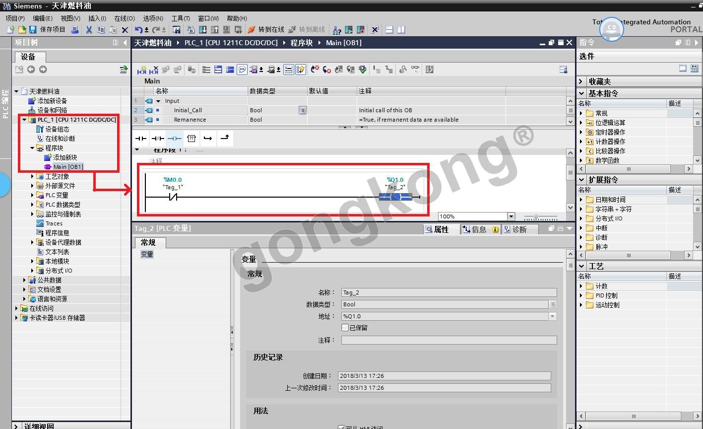This screenshot has height=429, width=703.
Task: Click the close branch icon
Action: tap(225, 138)
